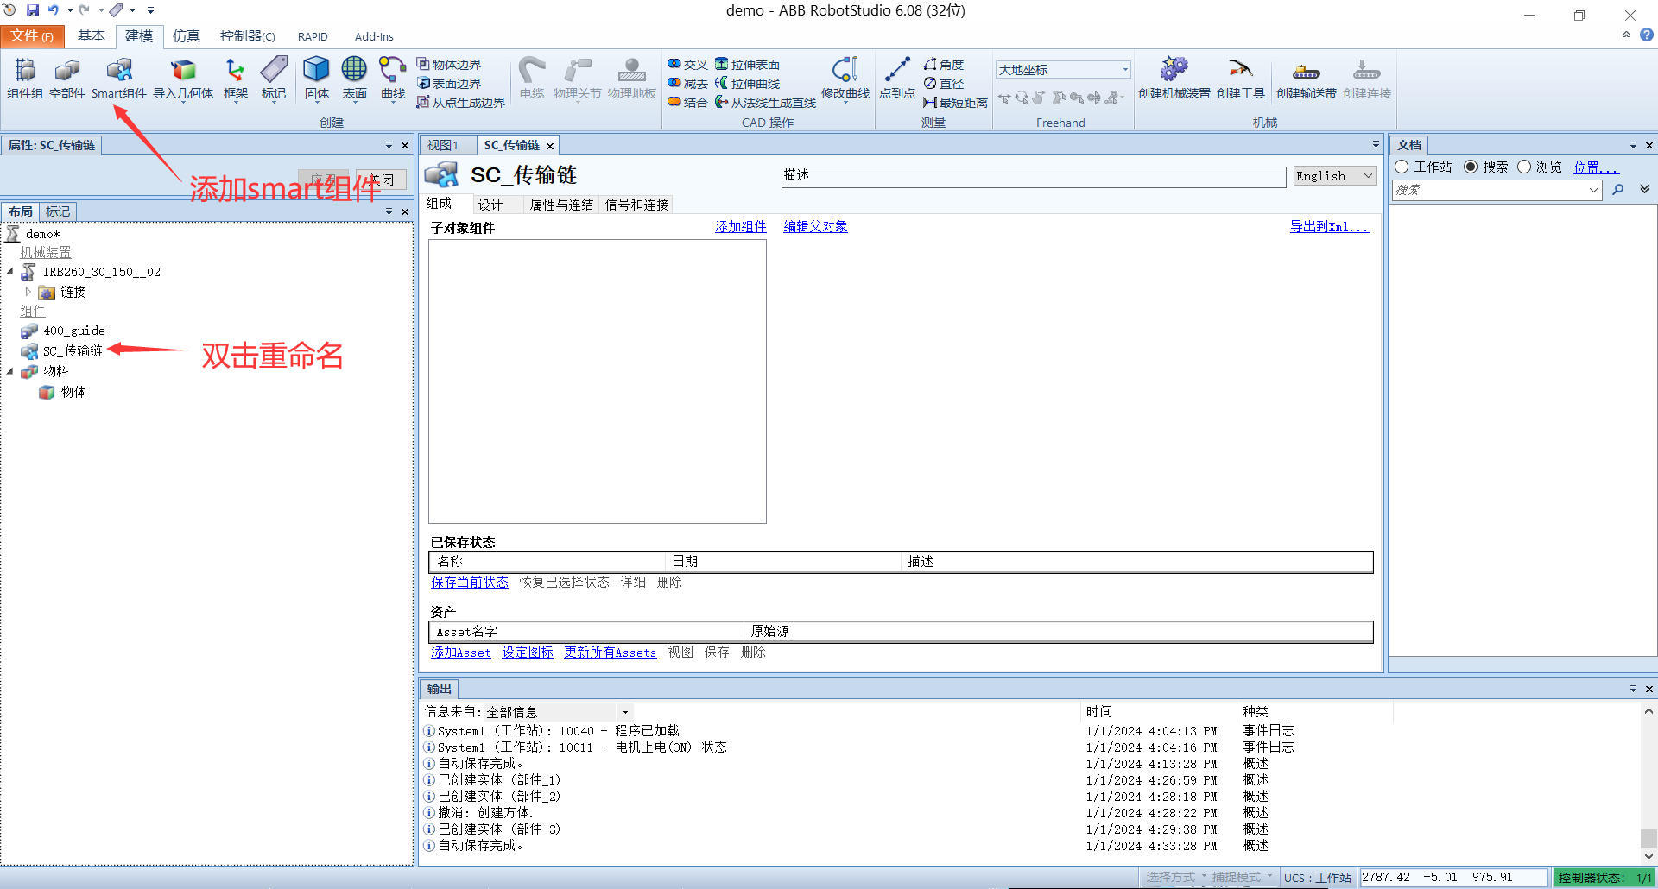Apply the 结合 union CAD operation

(687, 103)
